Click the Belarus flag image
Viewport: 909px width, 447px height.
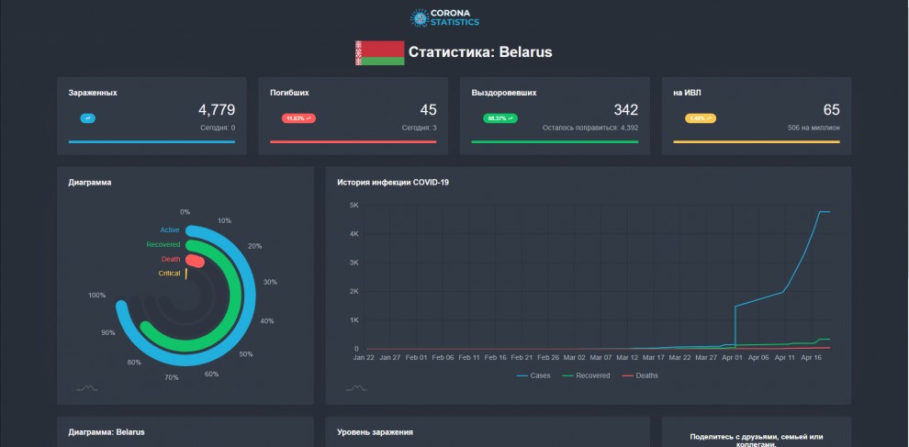pyautogui.click(x=380, y=52)
